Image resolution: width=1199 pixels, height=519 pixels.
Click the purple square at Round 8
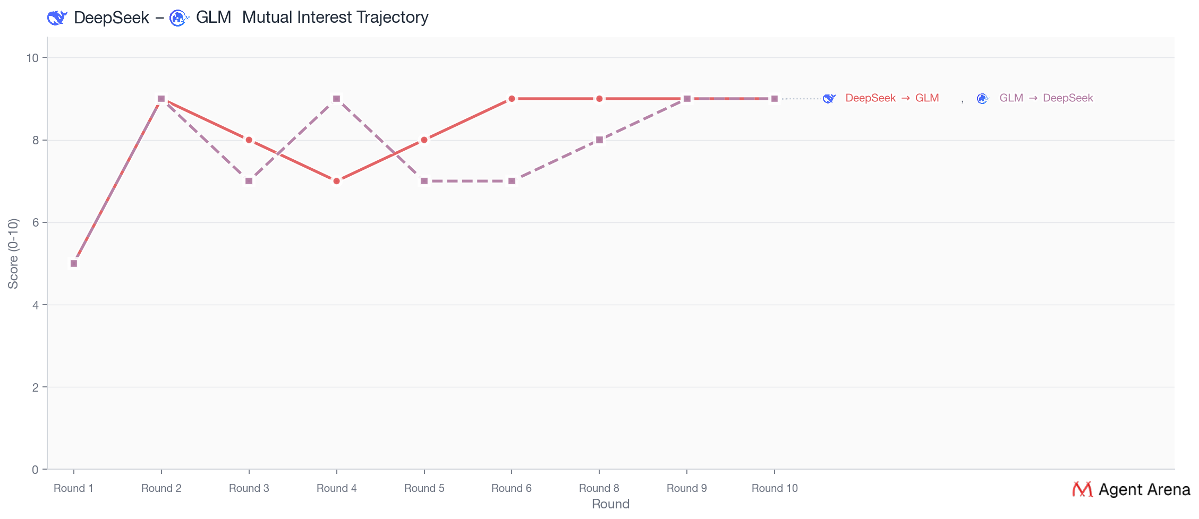click(x=599, y=140)
